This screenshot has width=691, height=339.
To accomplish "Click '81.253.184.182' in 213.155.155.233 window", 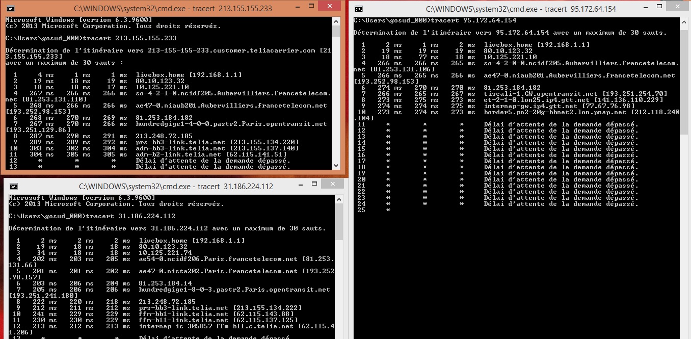I will click(x=164, y=118).
